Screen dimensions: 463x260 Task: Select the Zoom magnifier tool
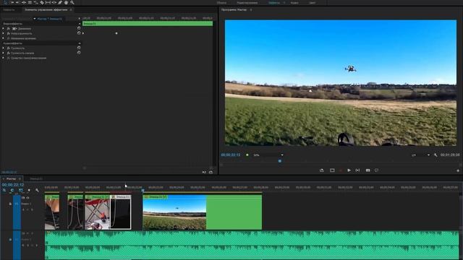[x=72, y=2]
